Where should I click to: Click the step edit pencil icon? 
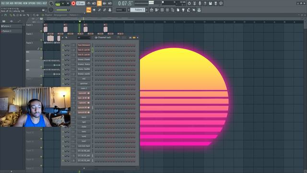pos(99,10)
